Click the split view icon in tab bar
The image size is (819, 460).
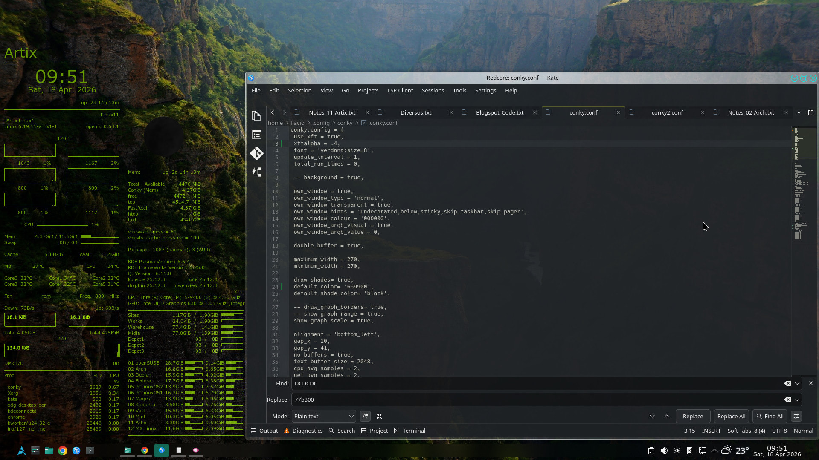coord(810,112)
